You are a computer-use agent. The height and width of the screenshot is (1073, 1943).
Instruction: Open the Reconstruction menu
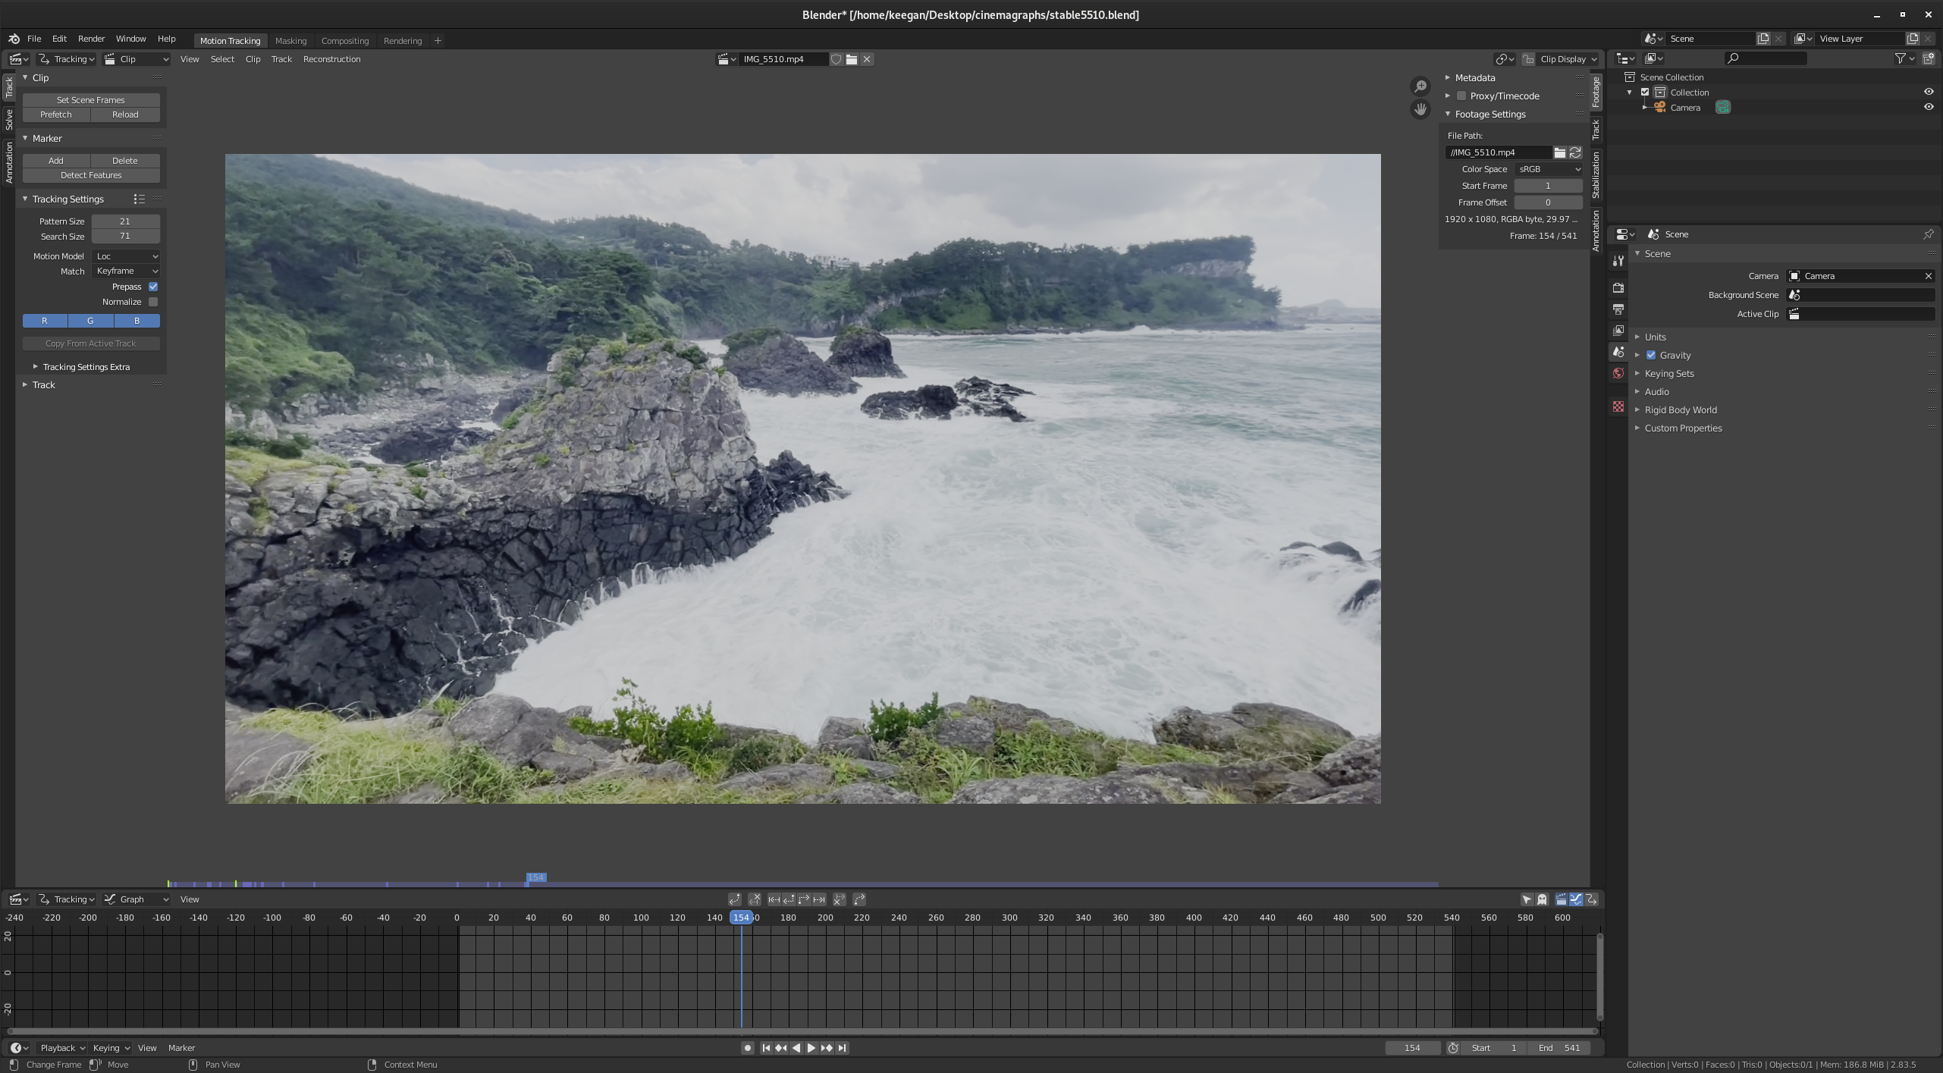point(331,59)
